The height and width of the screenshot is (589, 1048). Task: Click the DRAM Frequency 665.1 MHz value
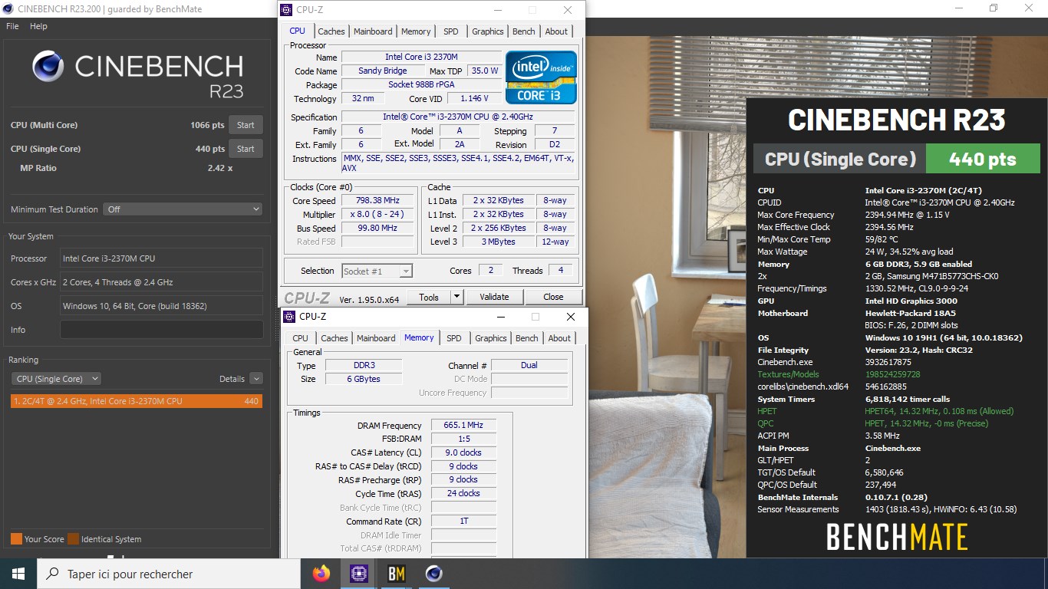coord(463,426)
